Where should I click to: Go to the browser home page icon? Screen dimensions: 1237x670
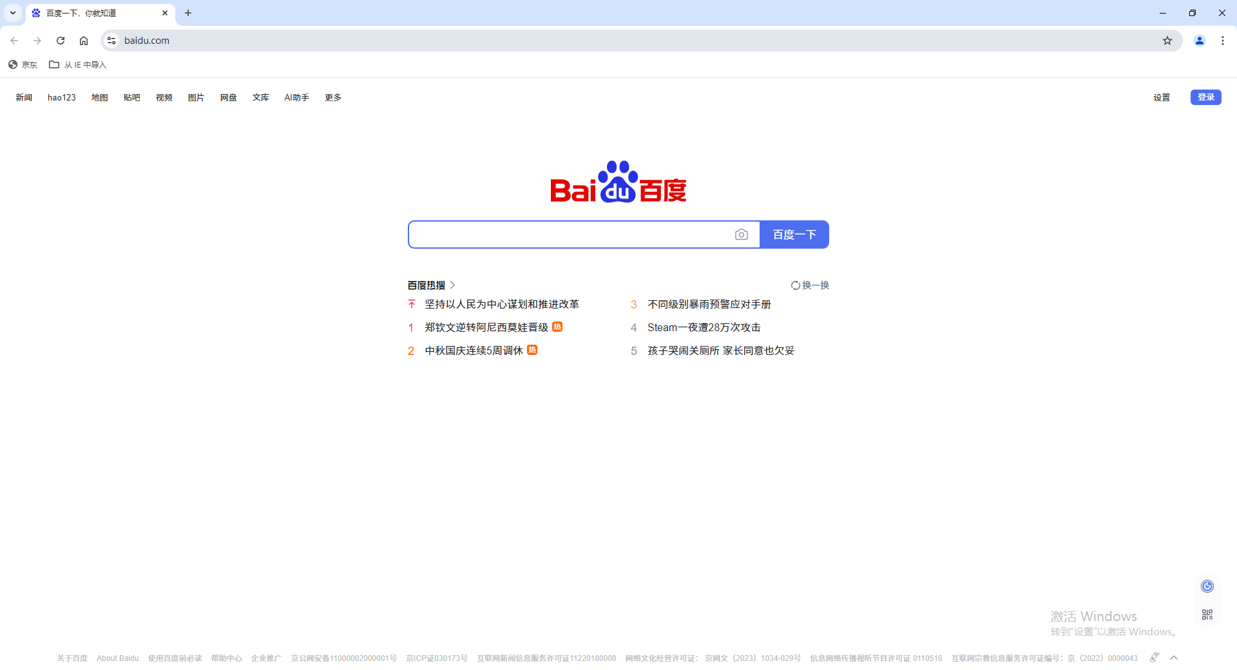coord(84,41)
